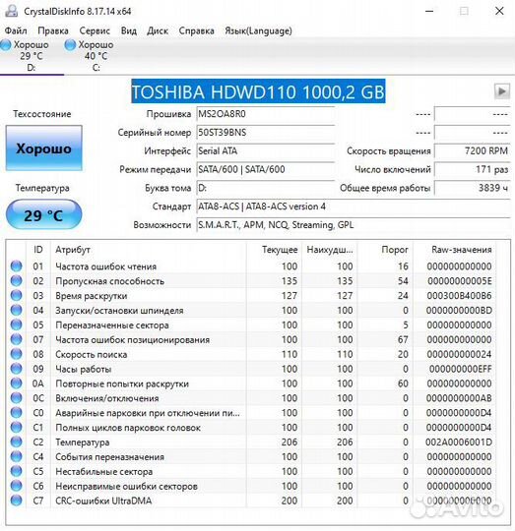Click status dot for Пропускная способность row
The image size is (515, 531).
point(16,280)
